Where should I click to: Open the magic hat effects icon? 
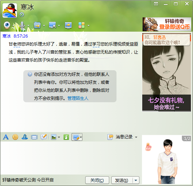click(x=25, y=137)
